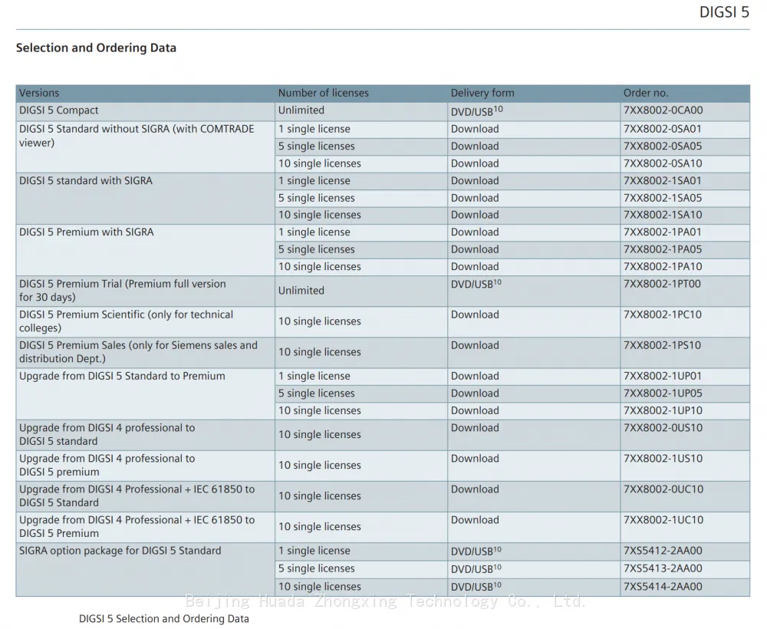The height and width of the screenshot is (629, 767).
Task: Click order number 7XX8002-1SA01
Action: pyautogui.click(x=663, y=180)
